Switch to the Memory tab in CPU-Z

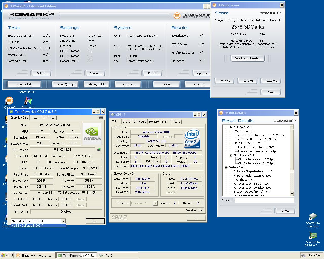pyautogui.click(x=154, y=122)
